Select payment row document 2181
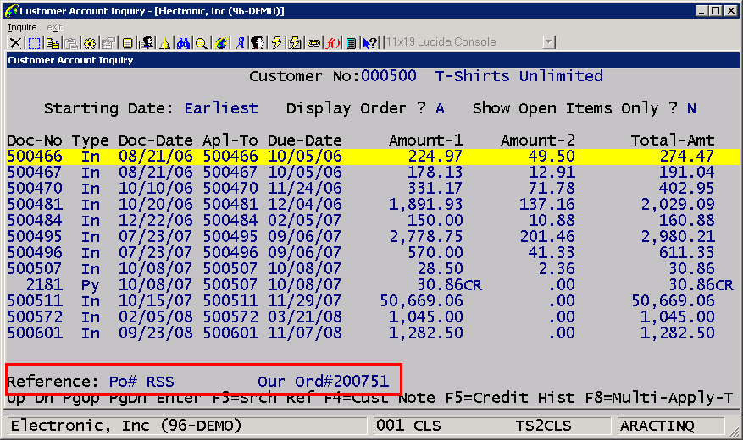This screenshot has height=440, width=743. pyautogui.click(x=373, y=285)
